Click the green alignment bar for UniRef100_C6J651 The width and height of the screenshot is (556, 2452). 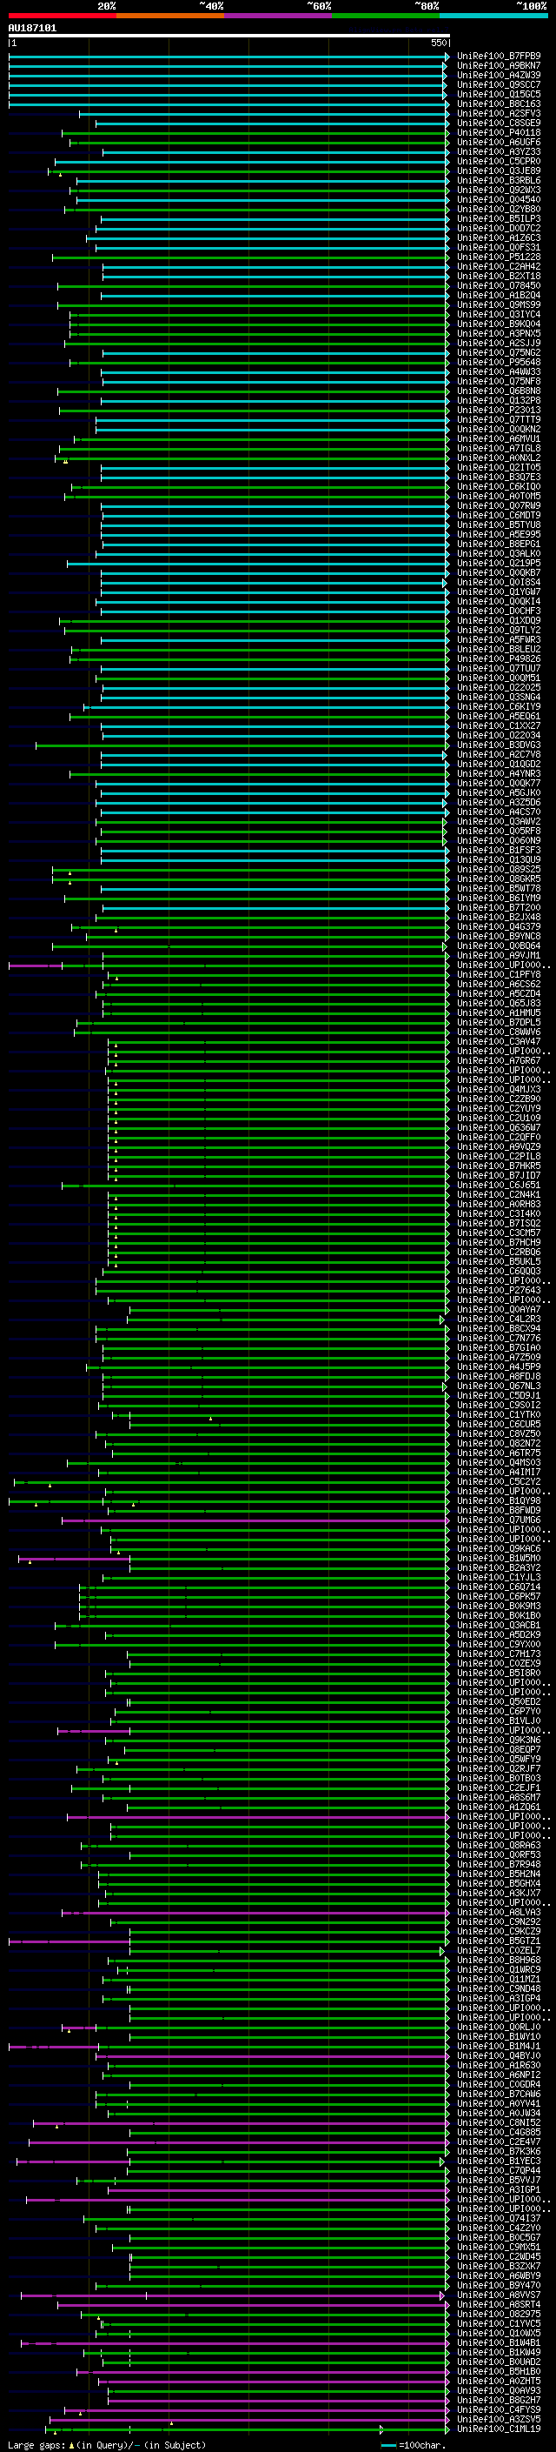pyautogui.click(x=255, y=1185)
